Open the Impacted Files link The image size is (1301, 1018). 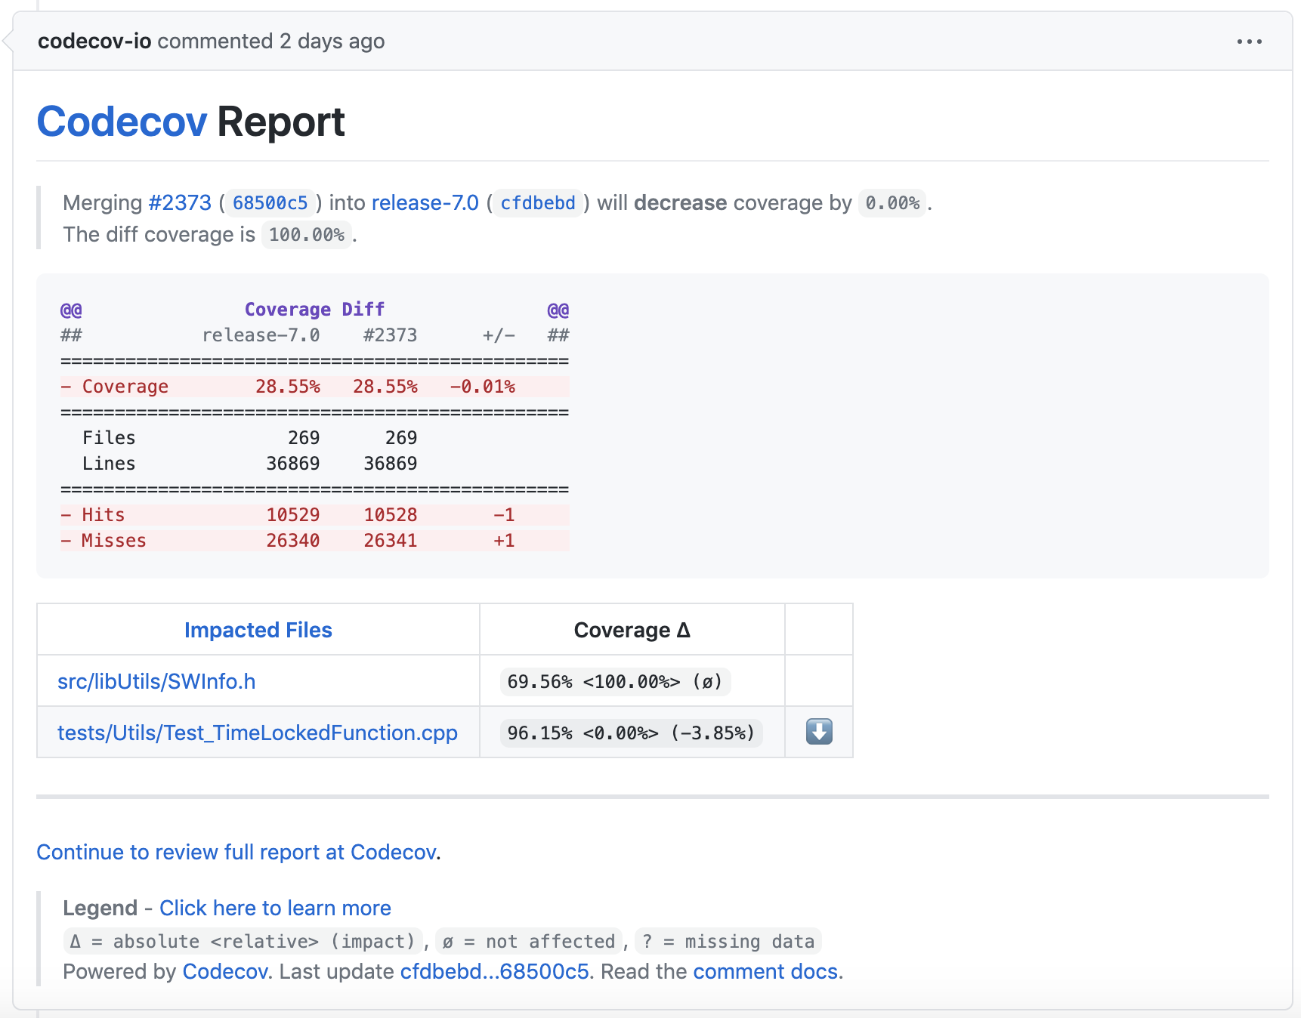click(258, 630)
